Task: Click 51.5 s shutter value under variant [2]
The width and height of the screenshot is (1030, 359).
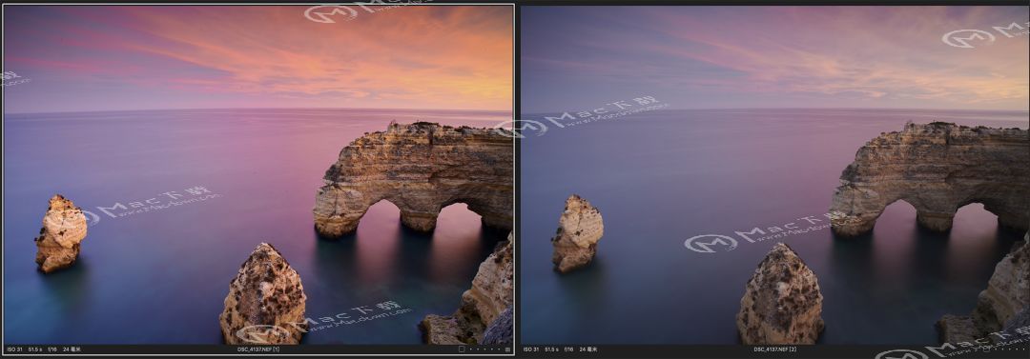Action: point(552,349)
